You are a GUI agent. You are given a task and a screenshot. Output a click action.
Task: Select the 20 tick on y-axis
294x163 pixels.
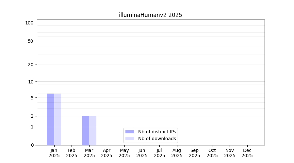(x=30, y=65)
